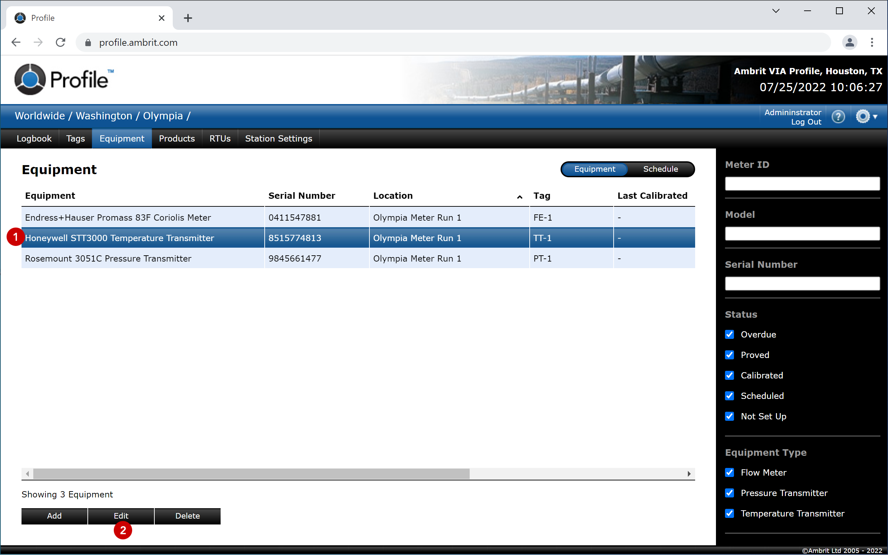Toggle the Temperature Transmitter equipment type
Viewport: 888px width, 555px height.
click(x=729, y=514)
